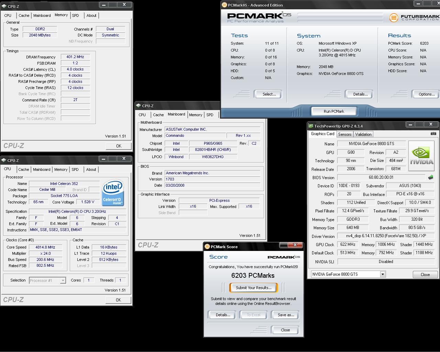The image size is (440, 352).
Task: Click the Run PCMark button
Action: pyautogui.click(x=334, y=111)
